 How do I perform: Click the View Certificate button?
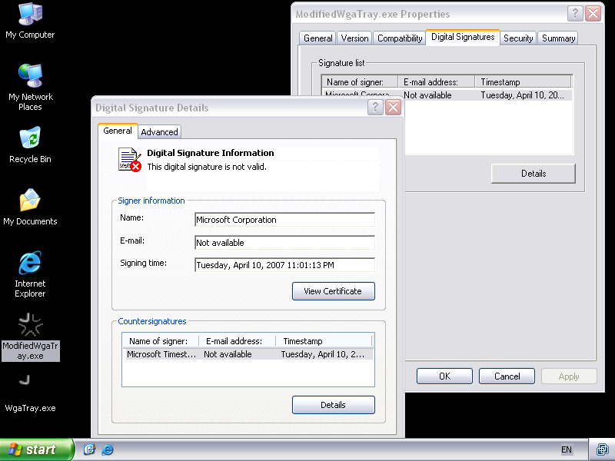(x=333, y=291)
